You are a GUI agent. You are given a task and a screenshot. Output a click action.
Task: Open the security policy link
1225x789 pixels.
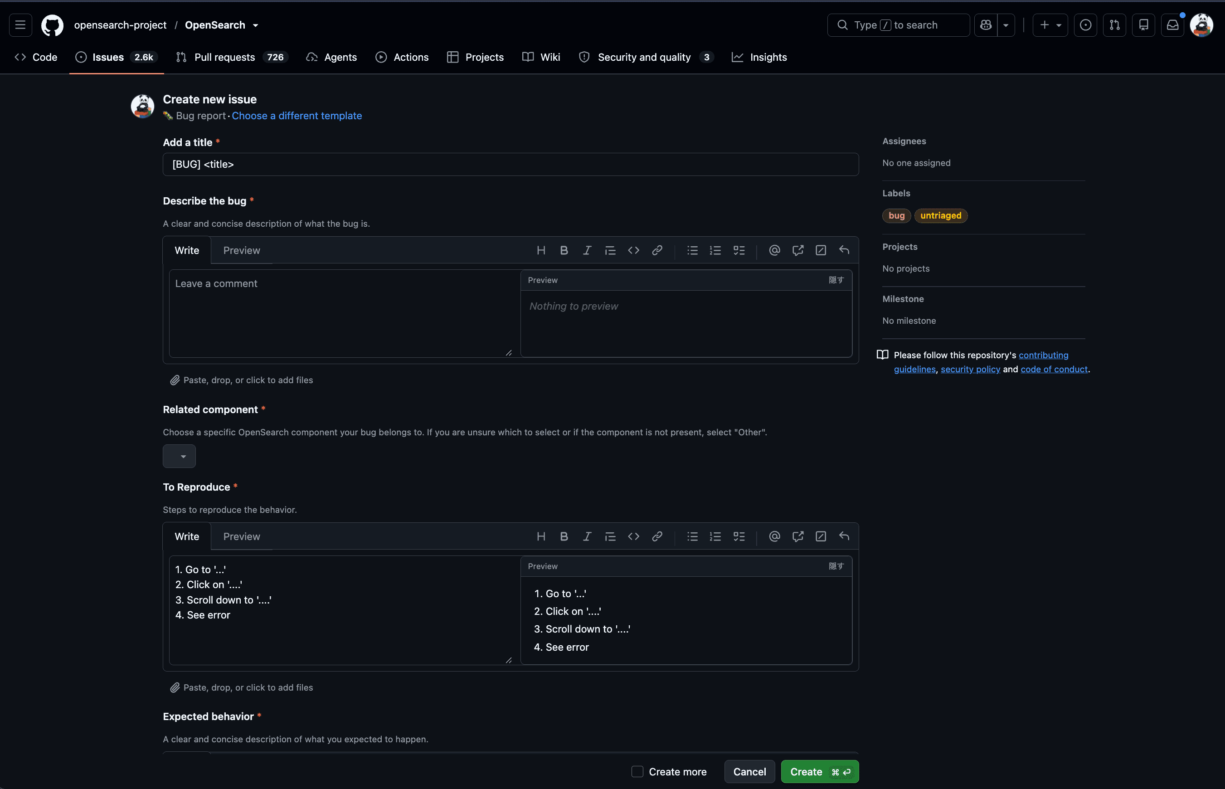click(970, 369)
